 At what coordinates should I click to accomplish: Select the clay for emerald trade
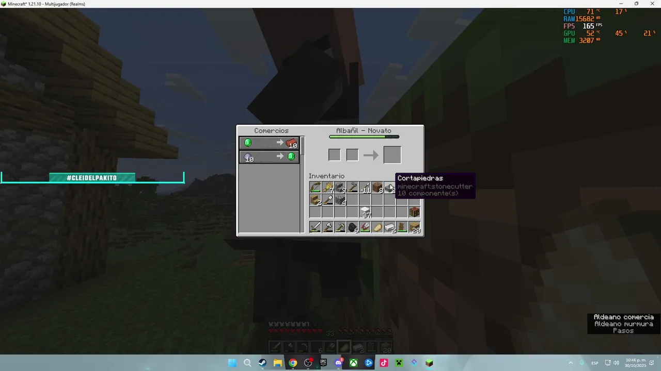[x=269, y=157]
